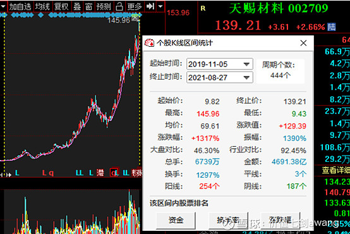Click the 108.6万 value in right panel
Screen dimensions: 350x234
[x=335, y=147]
